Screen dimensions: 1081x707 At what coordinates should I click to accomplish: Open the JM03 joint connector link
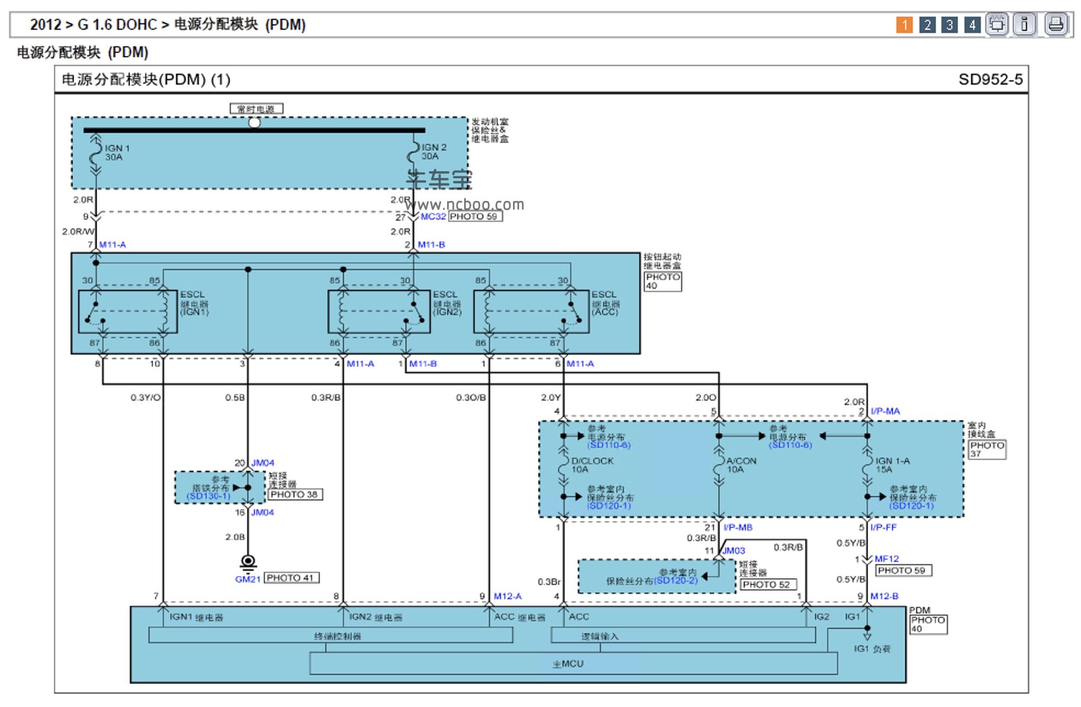pyautogui.click(x=734, y=551)
